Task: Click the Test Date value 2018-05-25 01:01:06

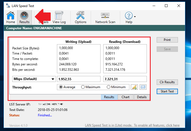Action: [53, 110]
